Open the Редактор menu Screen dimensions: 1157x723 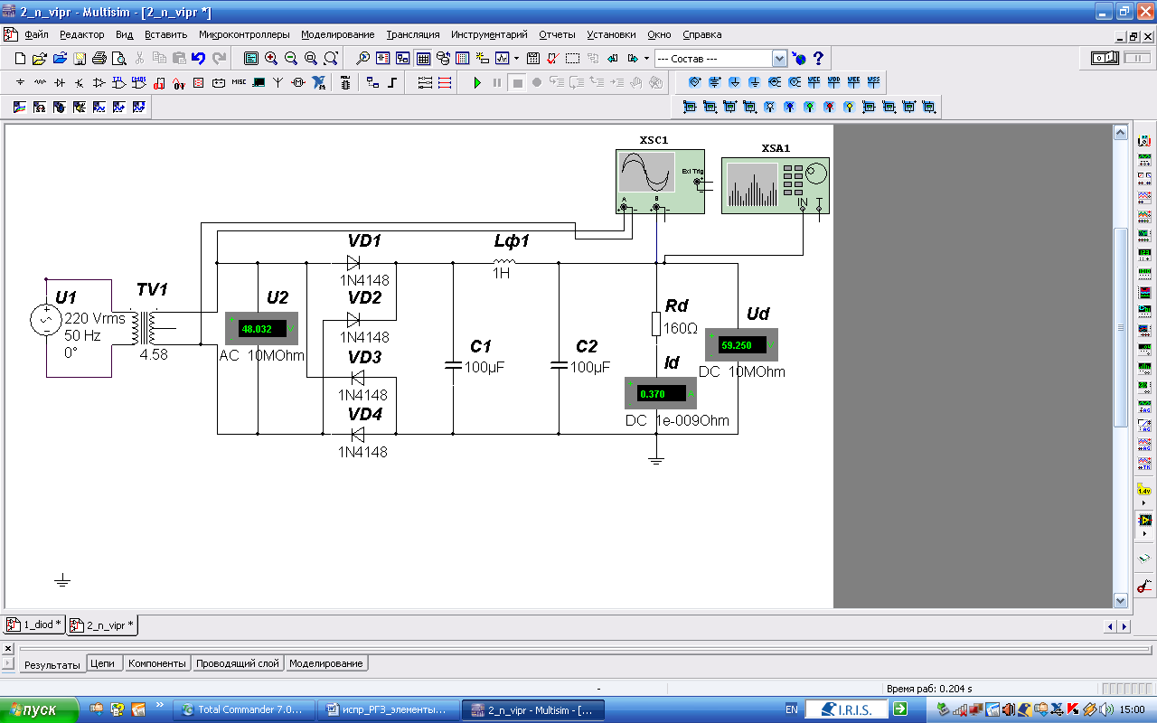click(x=82, y=34)
